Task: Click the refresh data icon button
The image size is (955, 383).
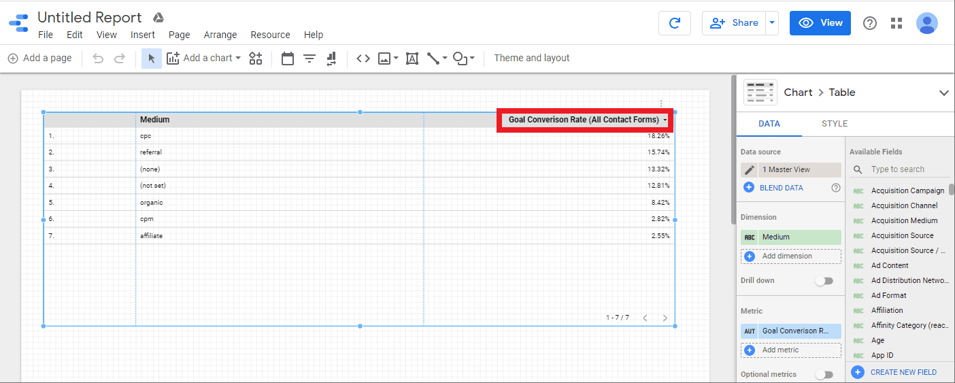Action: (x=675, y=22)
